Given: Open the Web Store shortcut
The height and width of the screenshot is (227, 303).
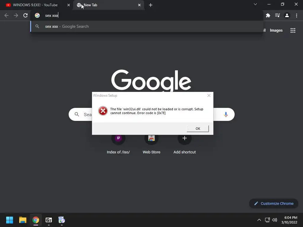Looking at the screenshot, I should pyautogui.click(x=151, y=144).
